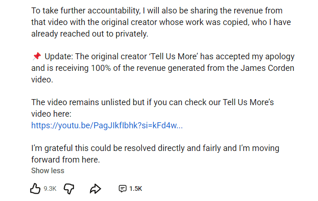Click the red pushpin emoji before Update
This screenshot has height=201, width=318.
point(37,57)
